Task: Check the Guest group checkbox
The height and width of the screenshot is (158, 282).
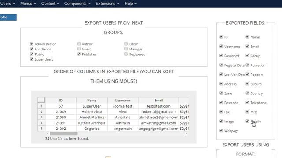Action: pyautogui.click(x=79, y=49)
